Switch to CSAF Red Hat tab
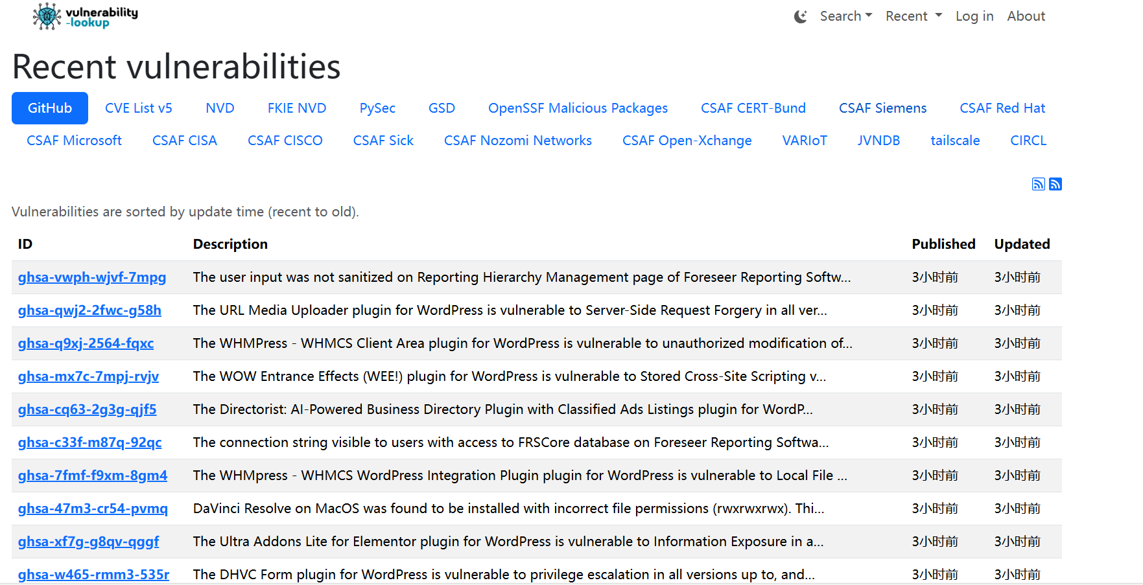This screenshot has height=585, width=1143. [1002, 108]
